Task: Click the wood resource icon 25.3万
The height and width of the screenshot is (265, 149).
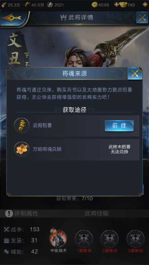Action: click(x=4, y=5)
